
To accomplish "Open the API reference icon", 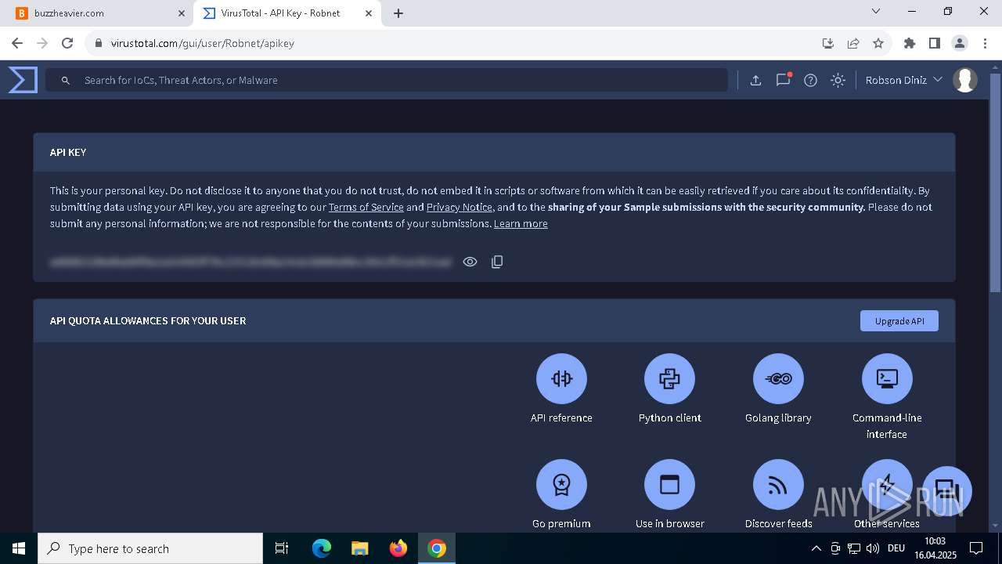I will 561,379.
